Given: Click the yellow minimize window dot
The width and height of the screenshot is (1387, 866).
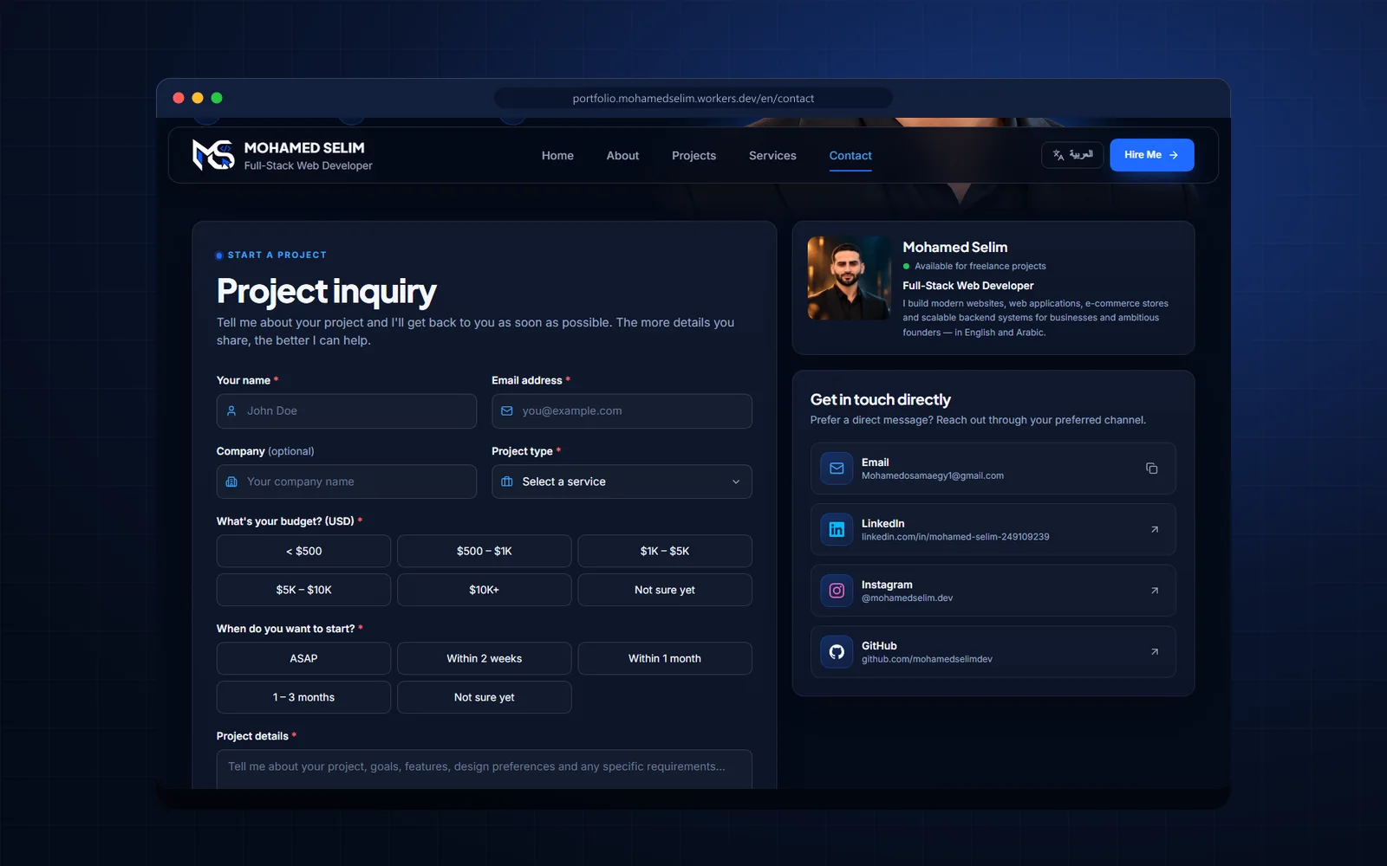Looking at the screenshot, I should click(198, 98).
